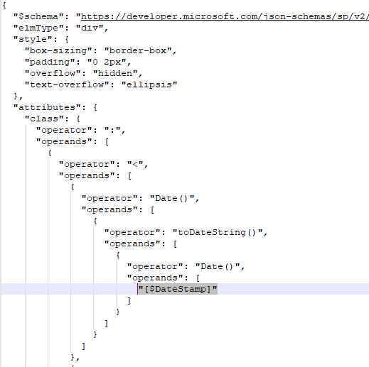This screenshot has height=367, width=369.
Task: Place cursor on the "elmType" key
Action: [x=38, y=28]
